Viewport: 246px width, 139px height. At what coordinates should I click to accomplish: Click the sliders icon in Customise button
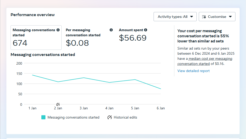[x=204, y=17]
